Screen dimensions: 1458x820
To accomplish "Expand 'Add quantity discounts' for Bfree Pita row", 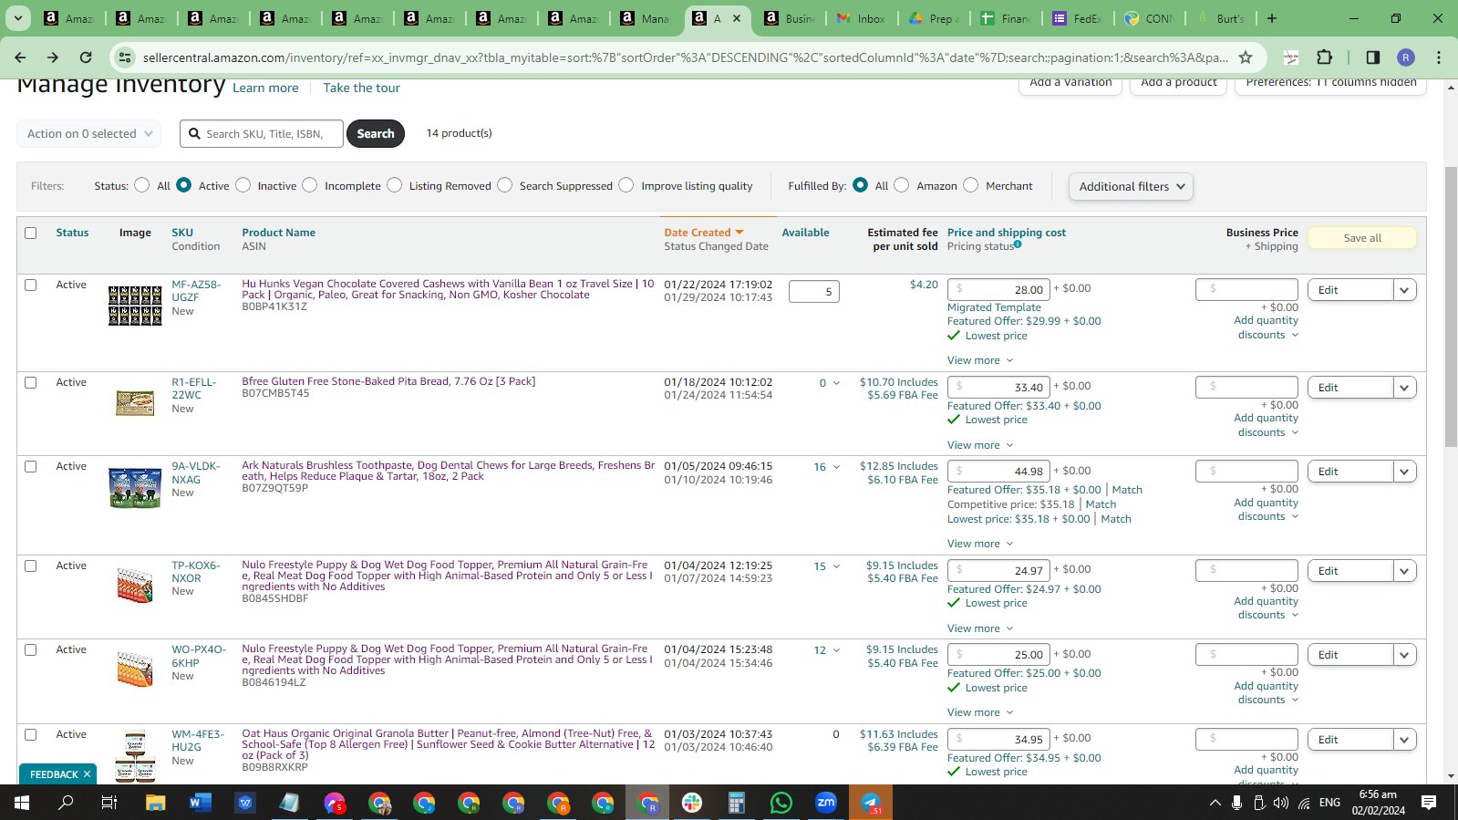I will 1267,425.
